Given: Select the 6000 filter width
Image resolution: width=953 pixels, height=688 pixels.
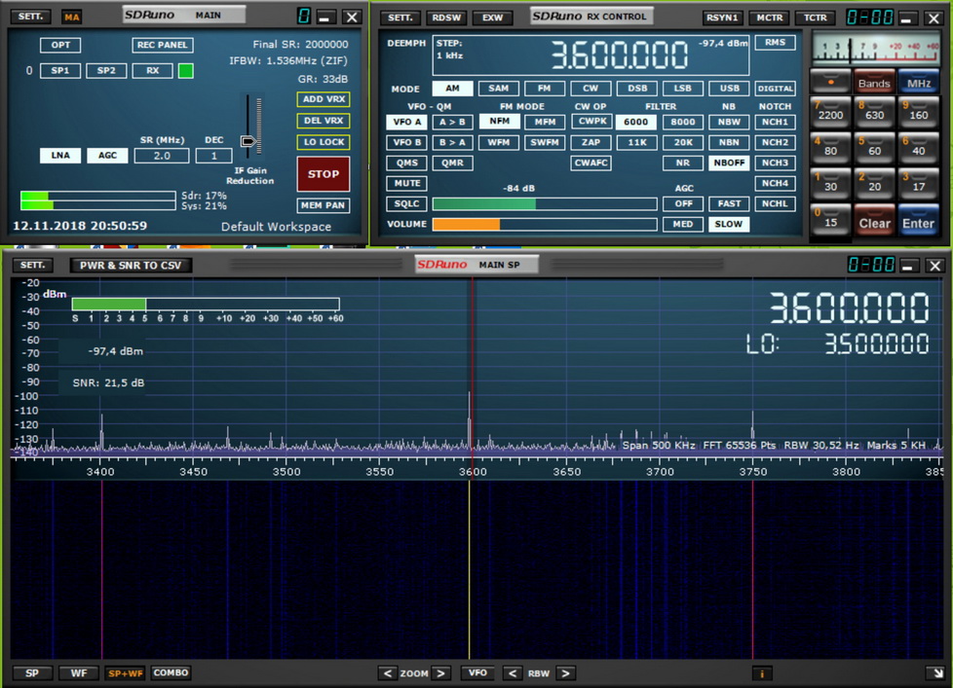Looking at the screenshot, I should [635, 122].
